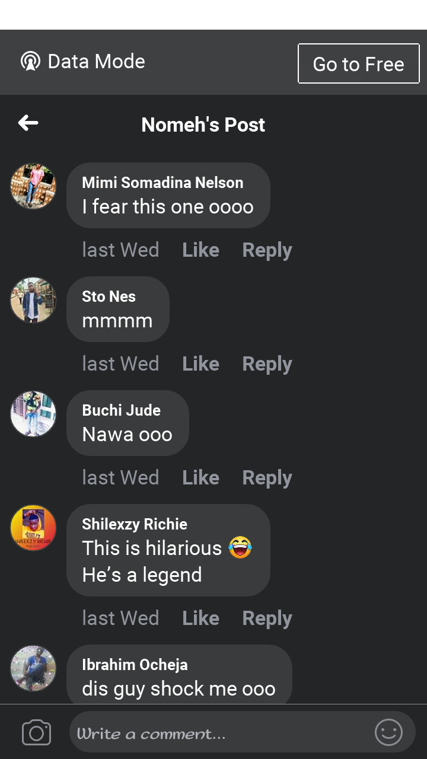Like Sto Nes's comment
The image size is (427, 759).
pyautogui.click(x=200, y=364)
